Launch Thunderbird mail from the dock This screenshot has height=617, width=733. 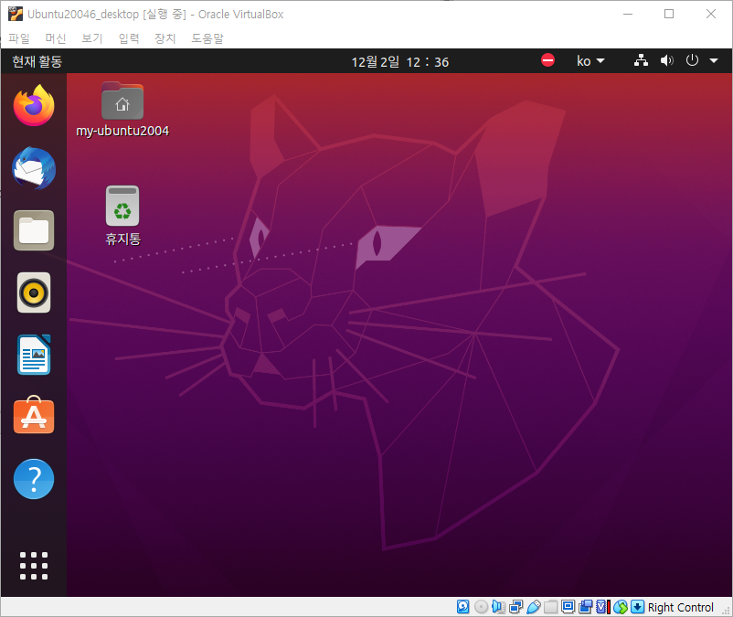click(x=34, y=168)
